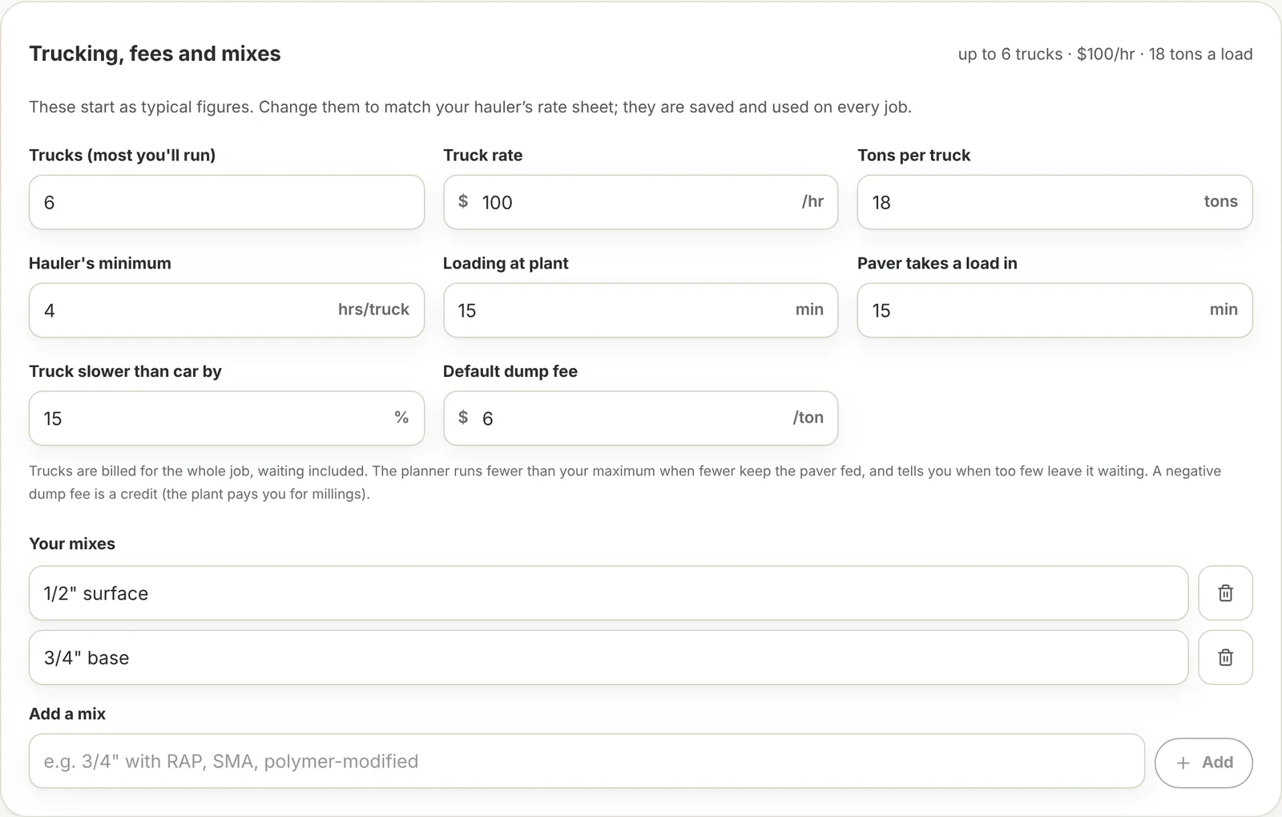Click the Add a mix label
This screenshot has height=817, width=1282.
[67, 714]
